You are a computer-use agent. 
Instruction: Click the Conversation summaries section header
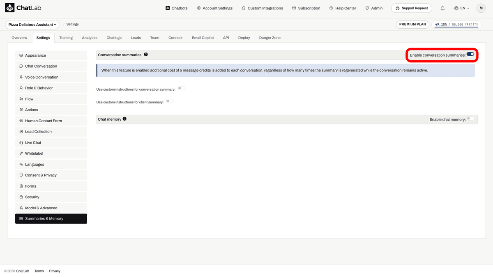(120, 55)
